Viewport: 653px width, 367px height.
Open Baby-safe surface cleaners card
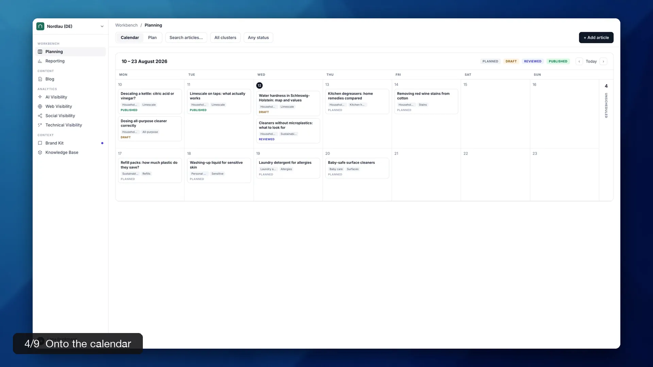pyautogui.click(x=357, y=168)
